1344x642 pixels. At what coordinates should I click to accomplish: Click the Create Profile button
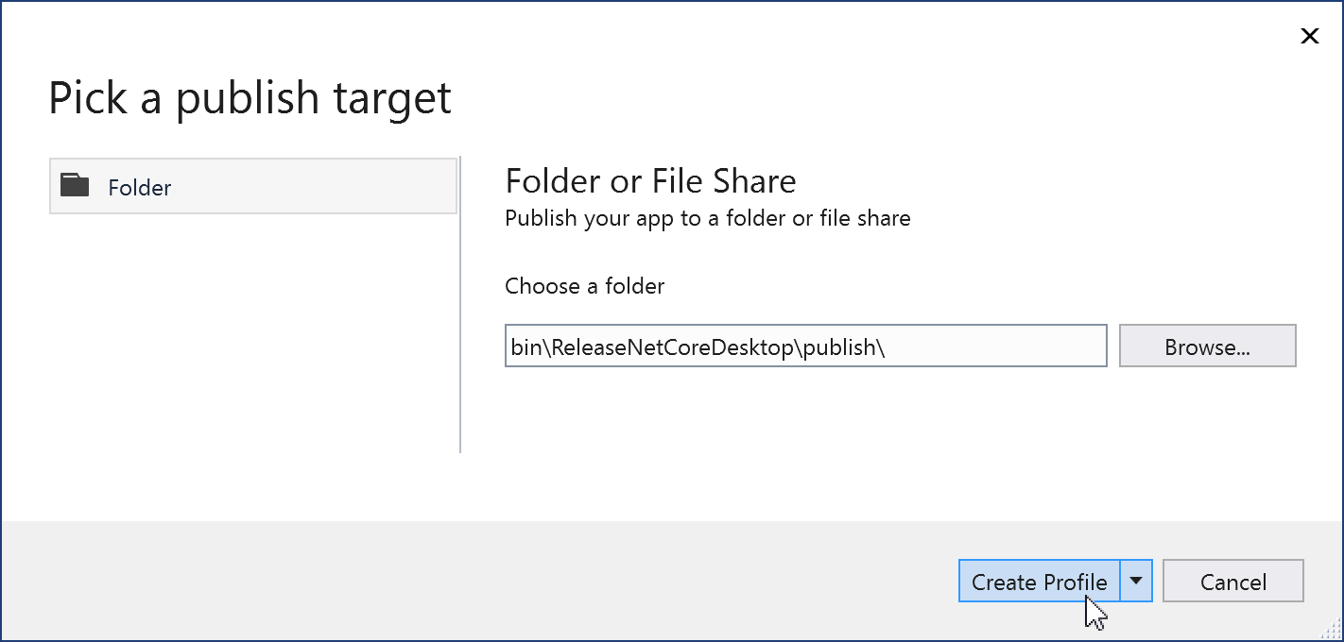1040,581
